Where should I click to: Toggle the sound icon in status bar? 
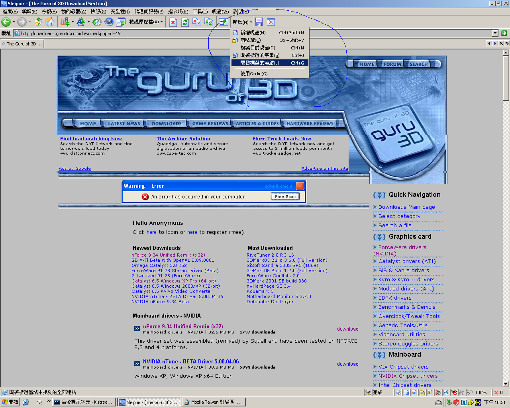[438, 392]
